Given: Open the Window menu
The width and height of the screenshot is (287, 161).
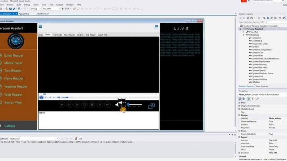Looking at the screenshot, I should coord(70,5).
